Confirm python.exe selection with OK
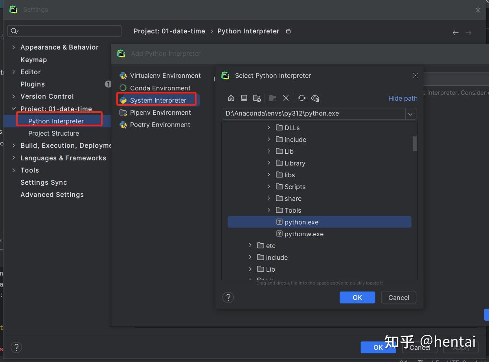 (x=357, y=298)
